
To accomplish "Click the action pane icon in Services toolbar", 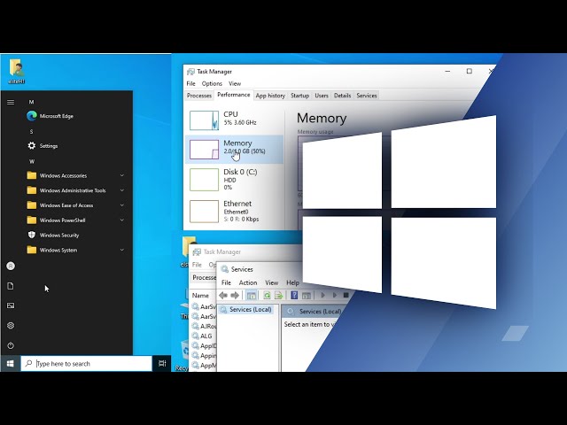I will click(306, 295).
